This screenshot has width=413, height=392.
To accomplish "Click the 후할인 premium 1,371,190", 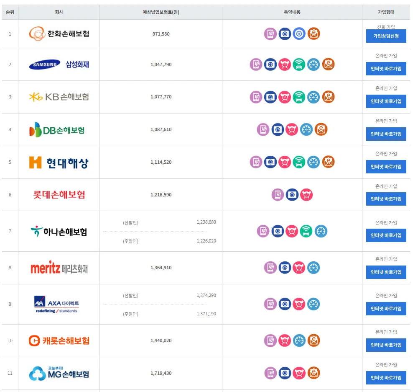I will 206,314.
